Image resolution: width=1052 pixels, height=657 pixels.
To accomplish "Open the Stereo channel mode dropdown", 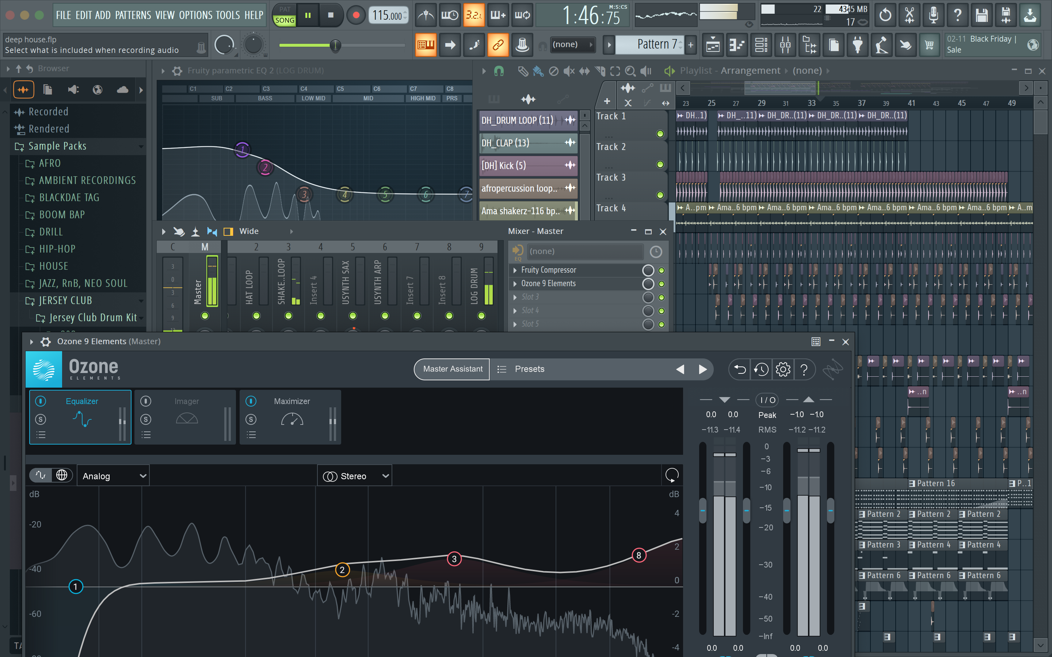I will point(355,476).
